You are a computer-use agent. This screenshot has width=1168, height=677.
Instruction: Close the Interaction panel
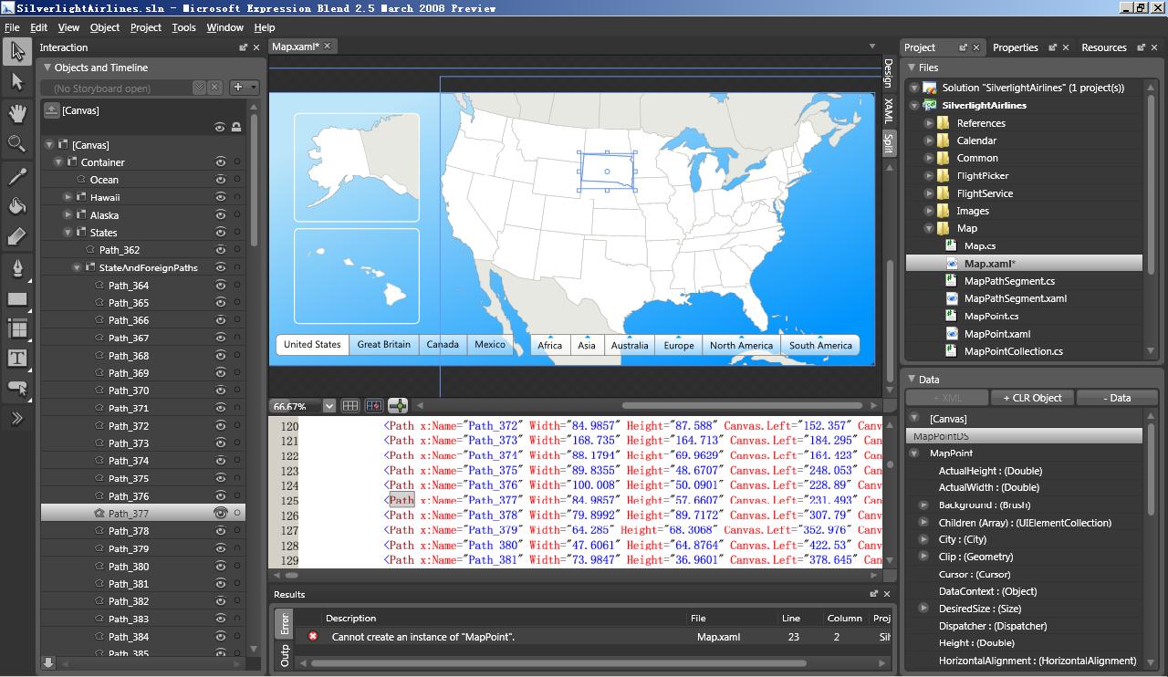click(257, 47)
